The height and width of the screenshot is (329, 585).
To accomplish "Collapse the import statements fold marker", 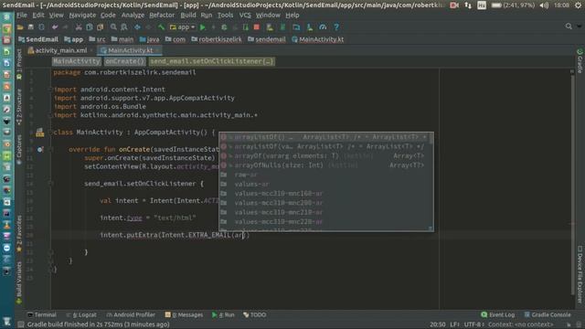I will tap(50, 90).
